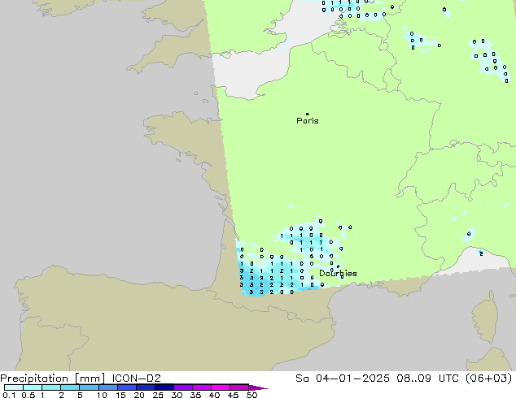
Task: Click the '08..09 UTC' time range
Action: coord(428,379)
